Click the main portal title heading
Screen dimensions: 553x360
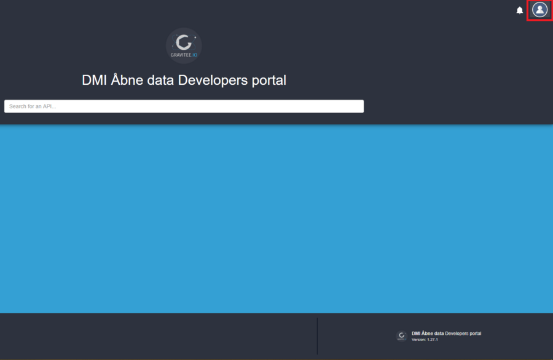pyautogui.click(x=184, y=80)
